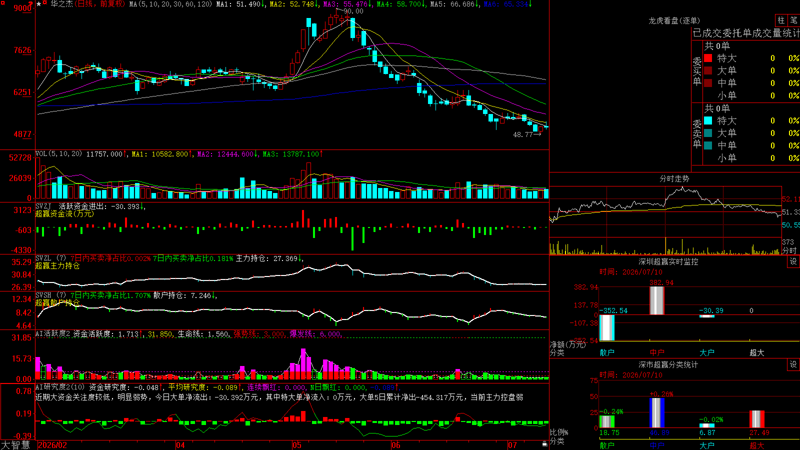The width and height of the screenshot is (800, 450).
Task: Select the 2026/02 date marker on the timeline
Action: pyautogui.click(x=52, y=445)
